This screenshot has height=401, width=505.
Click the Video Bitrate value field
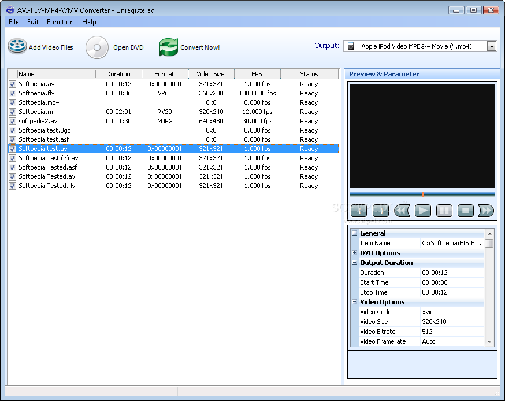coord(452,332)
